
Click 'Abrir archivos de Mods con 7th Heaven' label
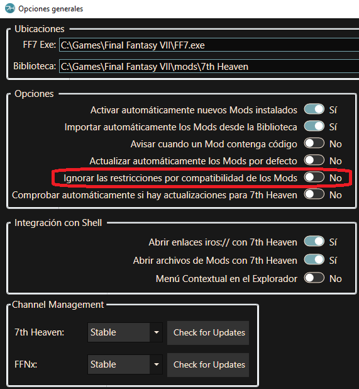point(215,261)
